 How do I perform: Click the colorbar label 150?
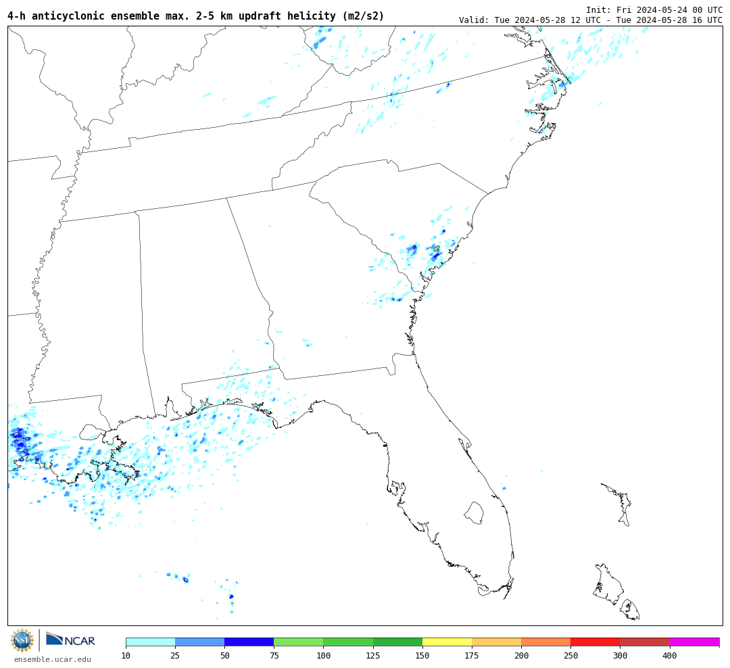[422, 655]
